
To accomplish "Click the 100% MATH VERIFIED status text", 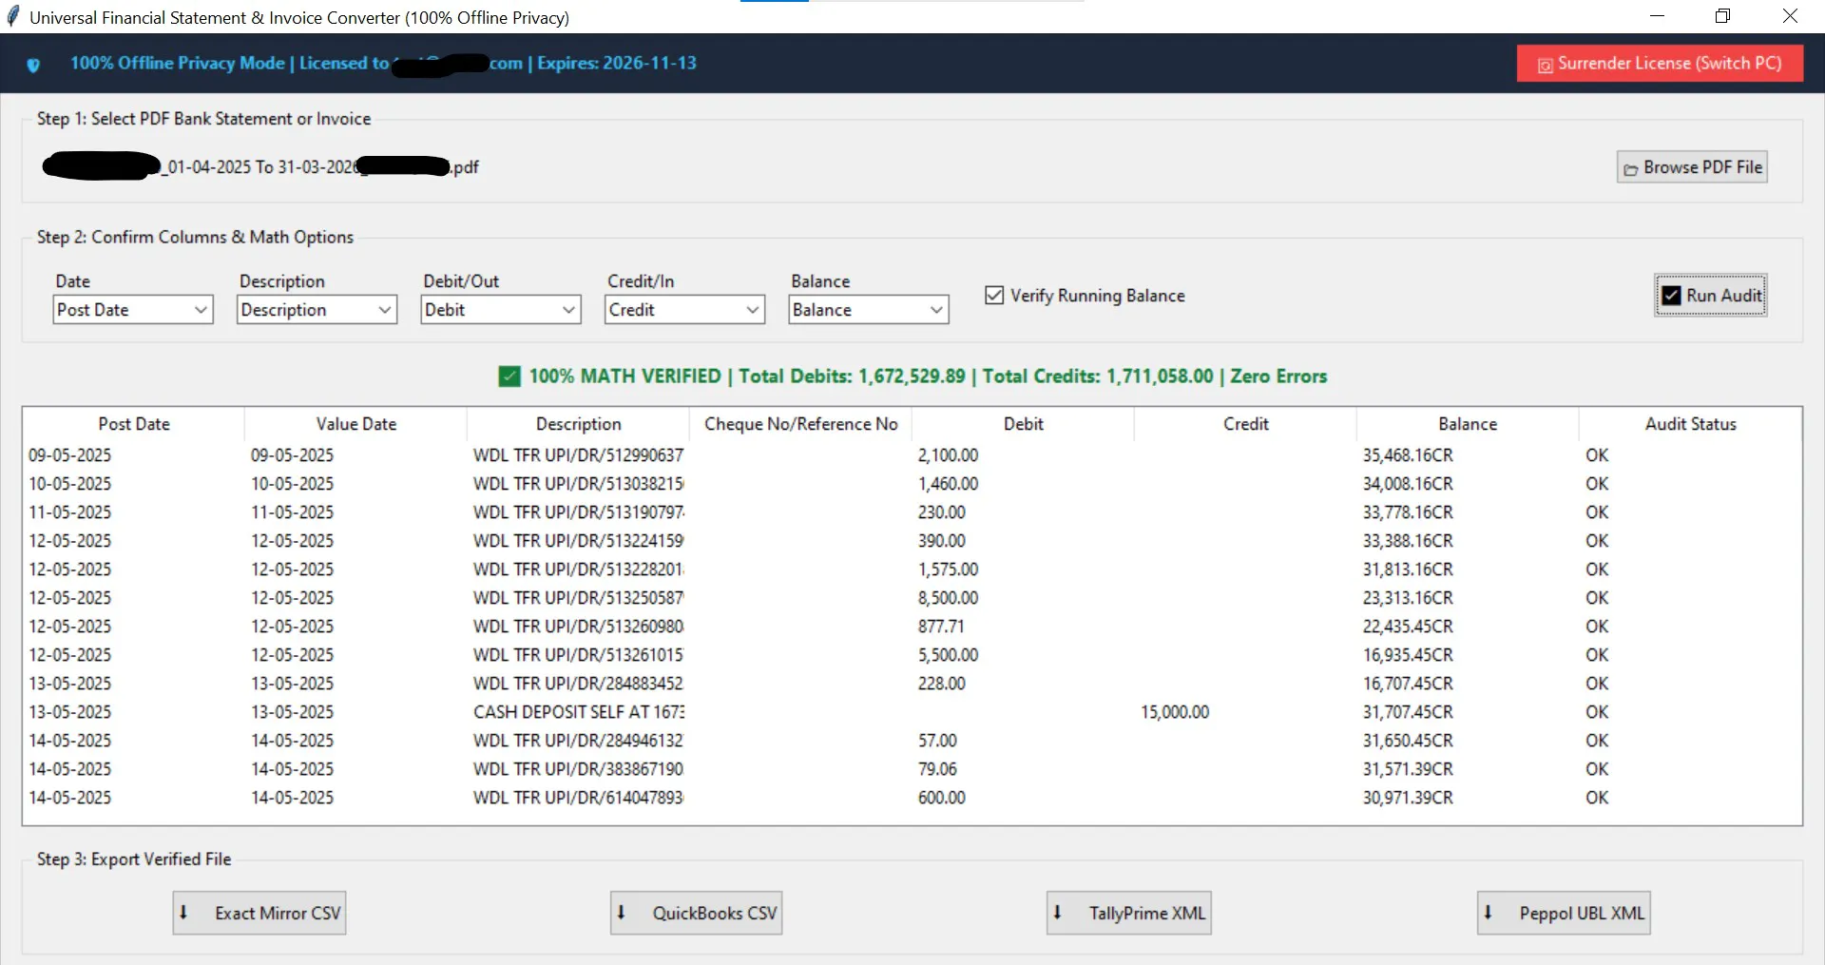I will click(624, 376).
